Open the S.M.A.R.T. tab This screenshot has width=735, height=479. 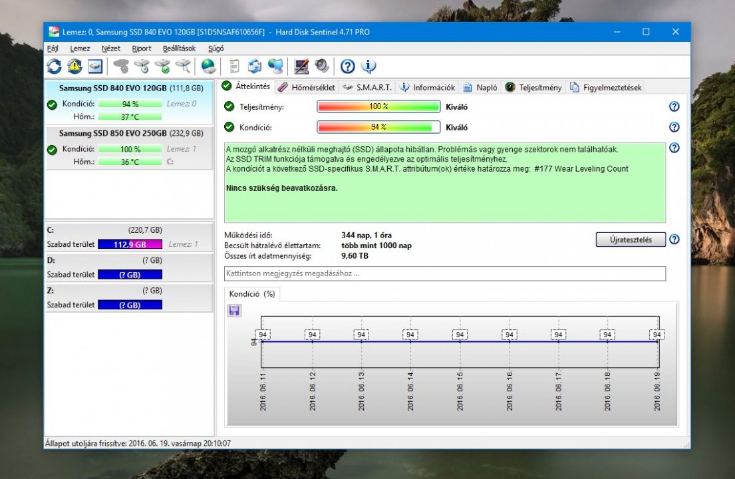[x=367, y=87]
